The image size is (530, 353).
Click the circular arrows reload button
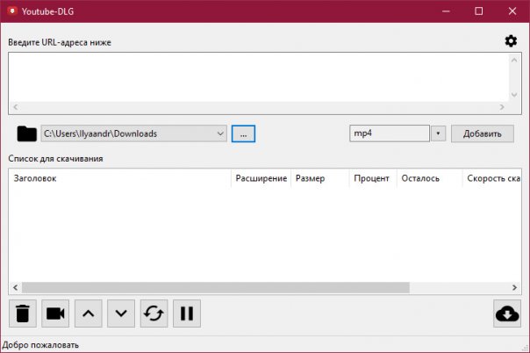(154, 313)
